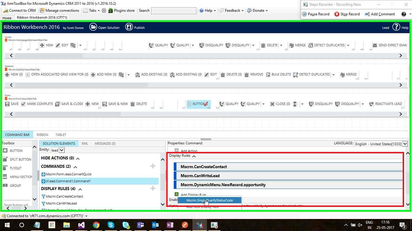Stop Record in Steps Recorder
Viewport: 412px width, 231px height.
[347, 14]
